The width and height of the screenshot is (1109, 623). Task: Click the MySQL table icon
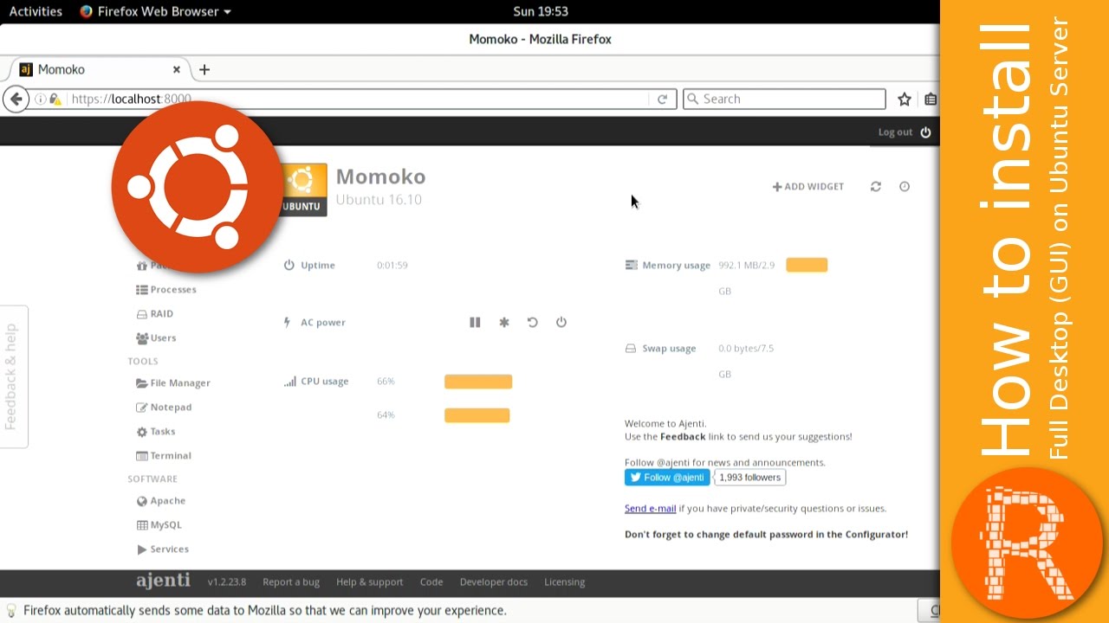point(142,525)
